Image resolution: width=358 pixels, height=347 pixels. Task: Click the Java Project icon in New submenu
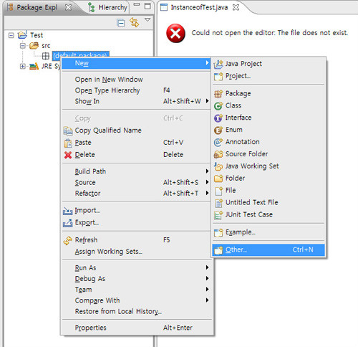(x=218, y=64)
